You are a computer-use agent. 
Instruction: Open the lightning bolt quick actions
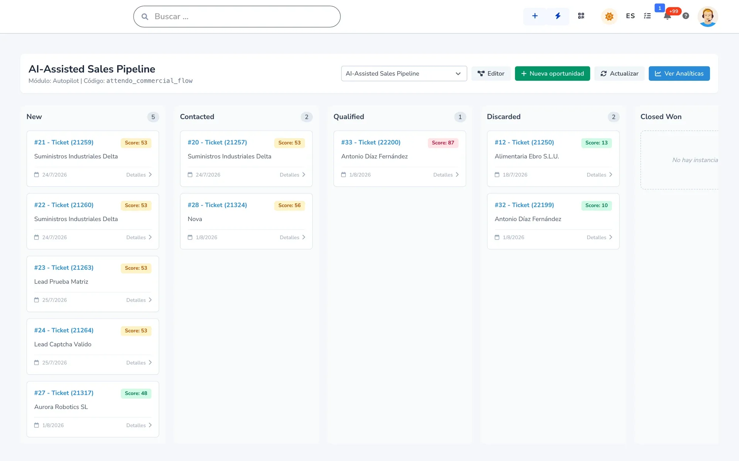(x=558, y=16)
